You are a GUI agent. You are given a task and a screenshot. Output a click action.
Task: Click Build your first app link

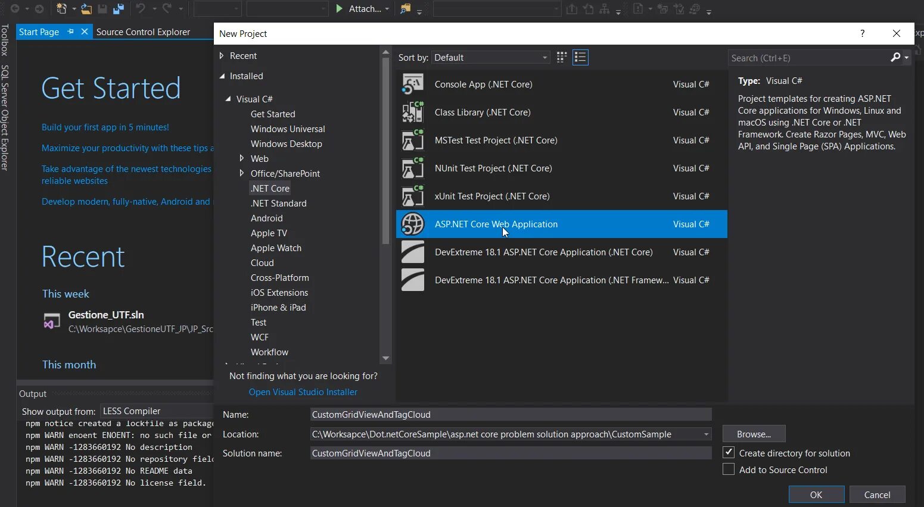[105, 127]
